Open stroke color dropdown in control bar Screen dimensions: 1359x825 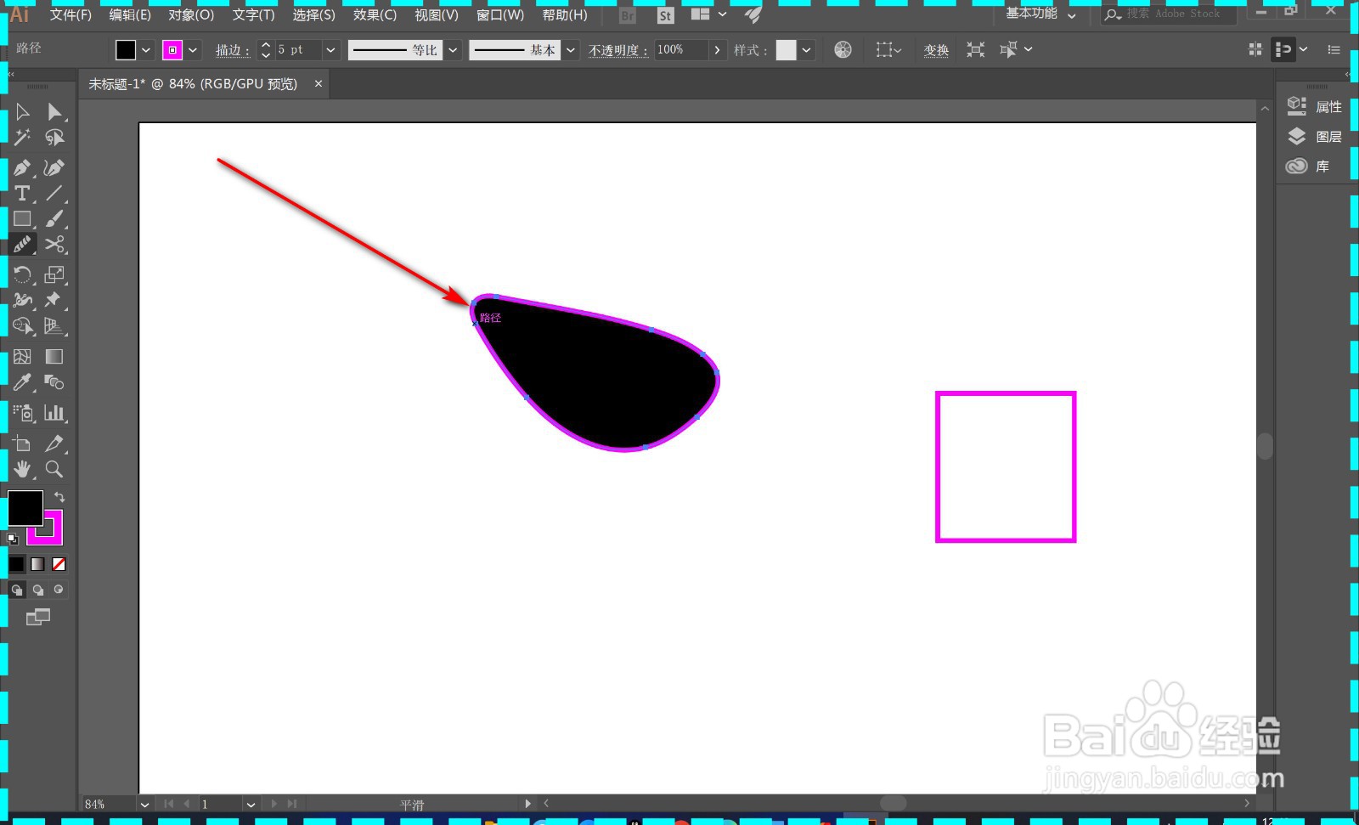point(193,50)
